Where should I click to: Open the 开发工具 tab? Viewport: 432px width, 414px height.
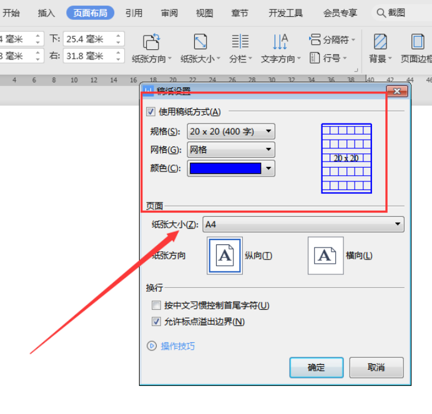286,13
